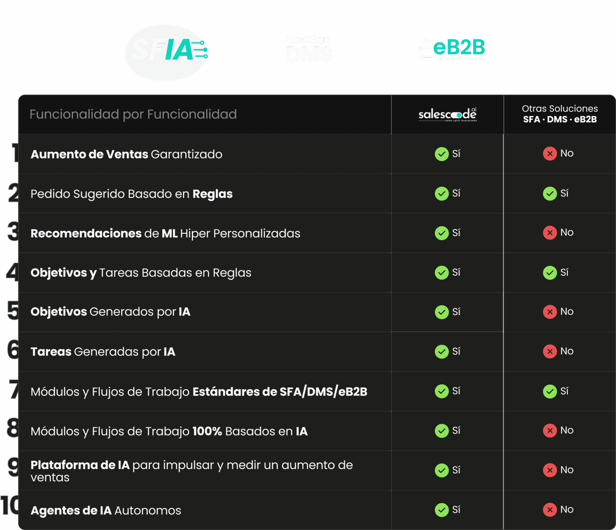The image size is (616, 530).
Task: Click Otras Soluciones green check for Objetivos y Tareas
Action: click(550, 273)
